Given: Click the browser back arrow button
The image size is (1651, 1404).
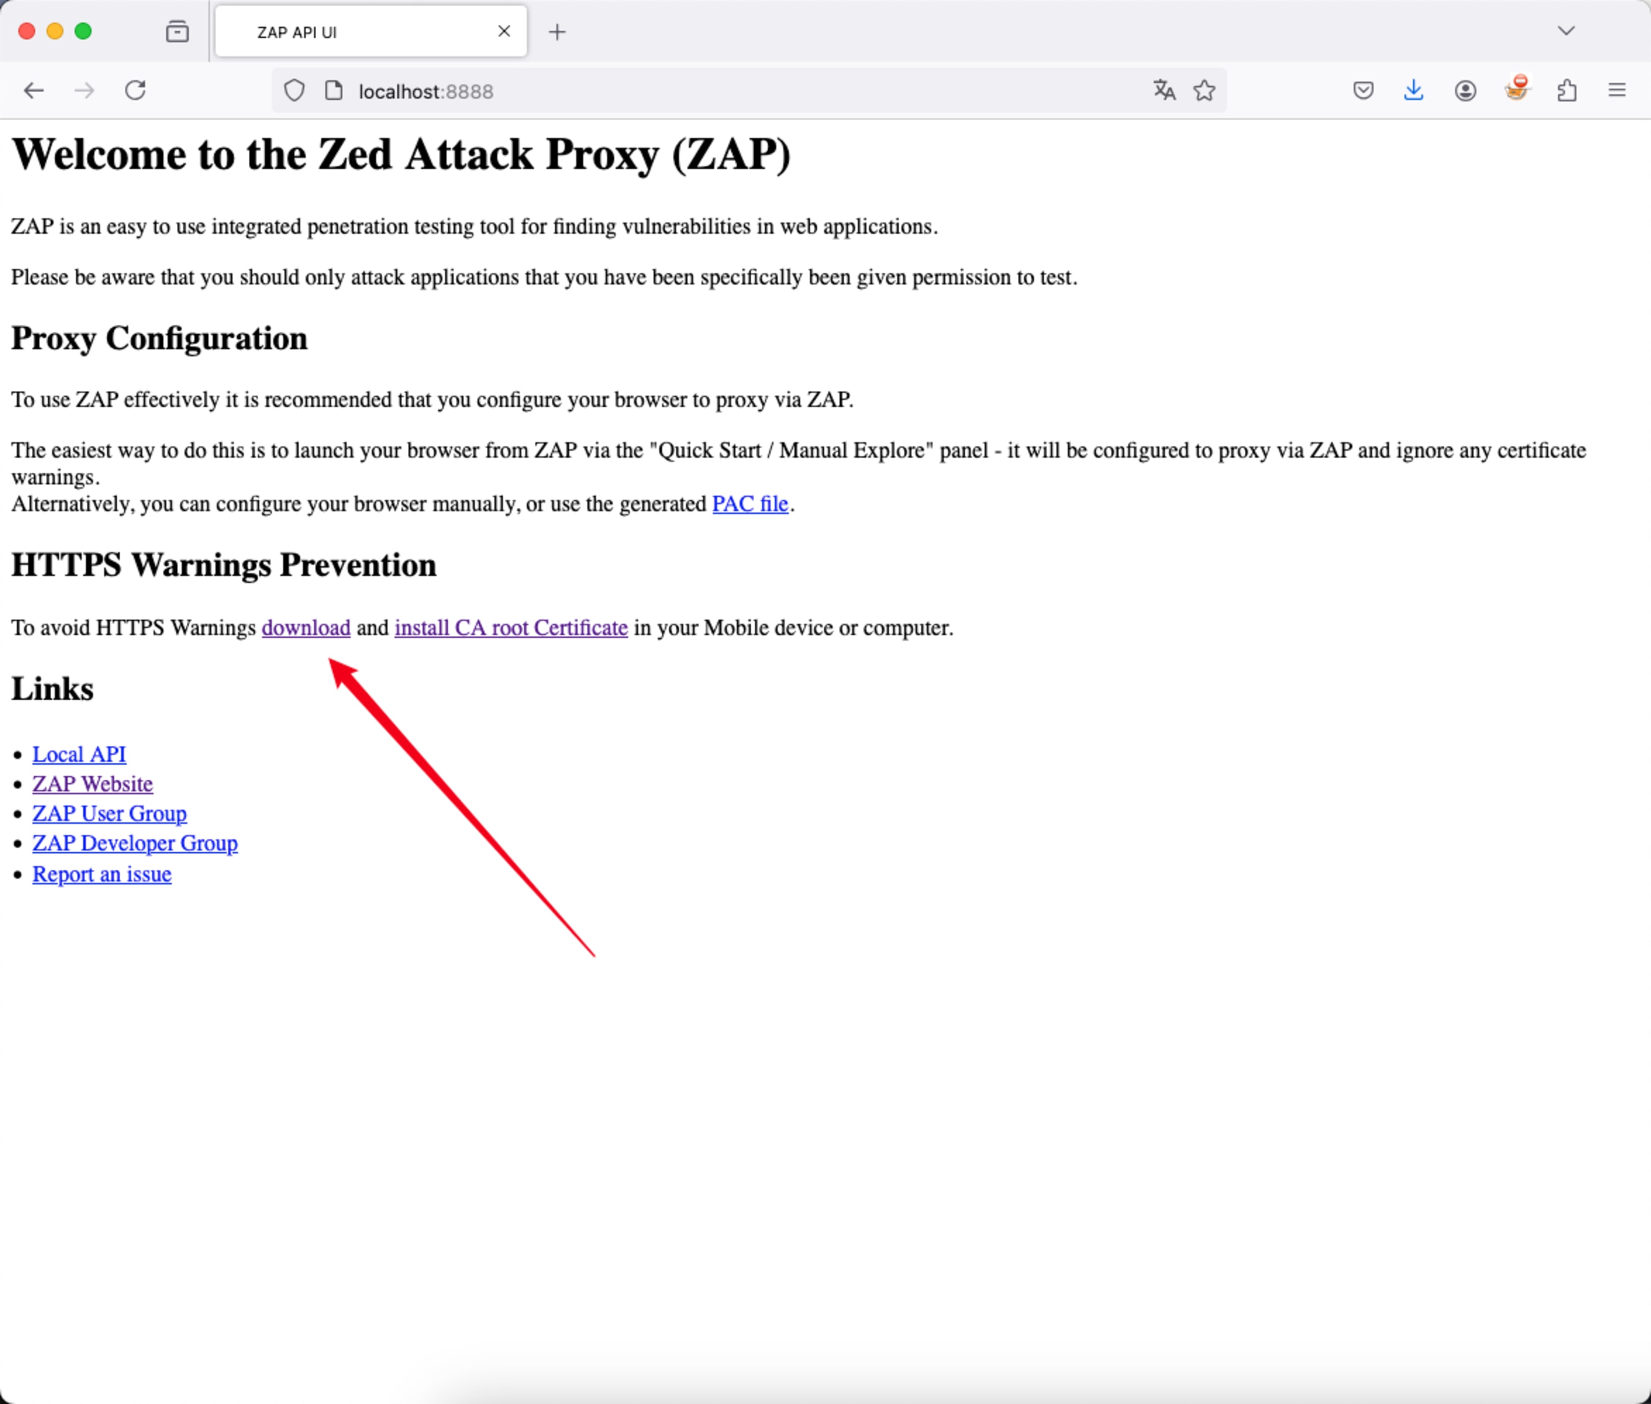Looking at the screenshot, I should (34, 91).
